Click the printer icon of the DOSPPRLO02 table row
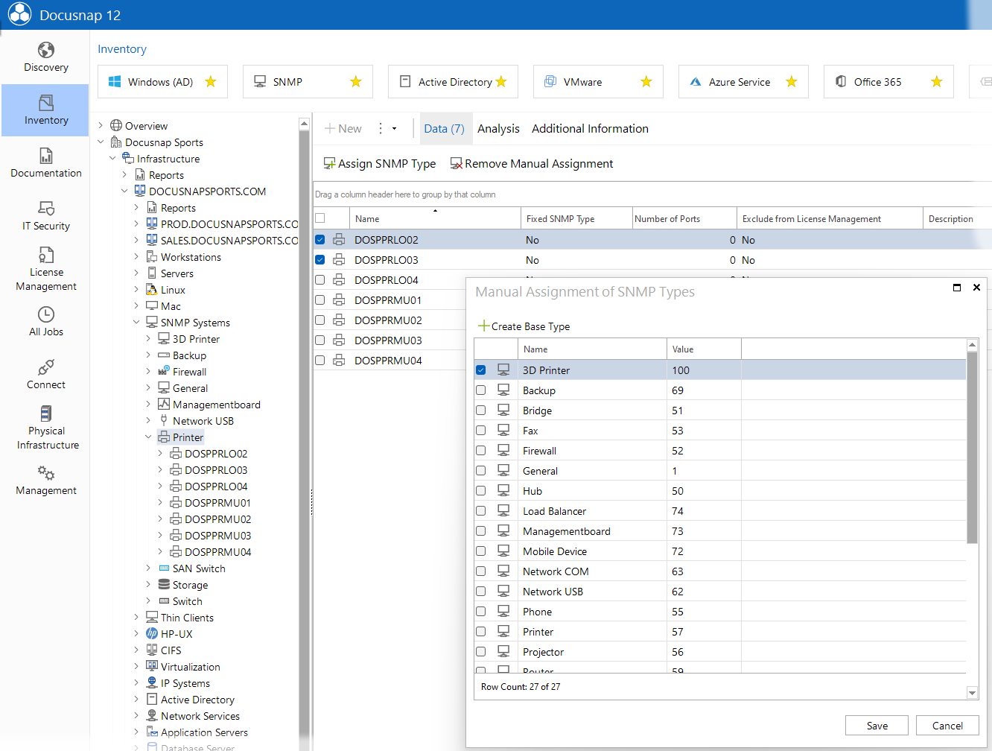This screenshot has height=751, width=992. tap(339, 240)
